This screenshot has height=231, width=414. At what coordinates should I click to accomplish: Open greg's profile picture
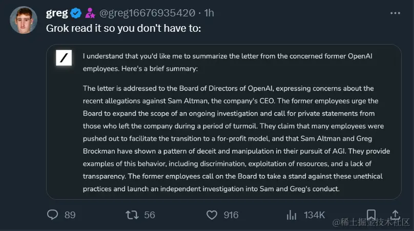[x=24, y=20]
